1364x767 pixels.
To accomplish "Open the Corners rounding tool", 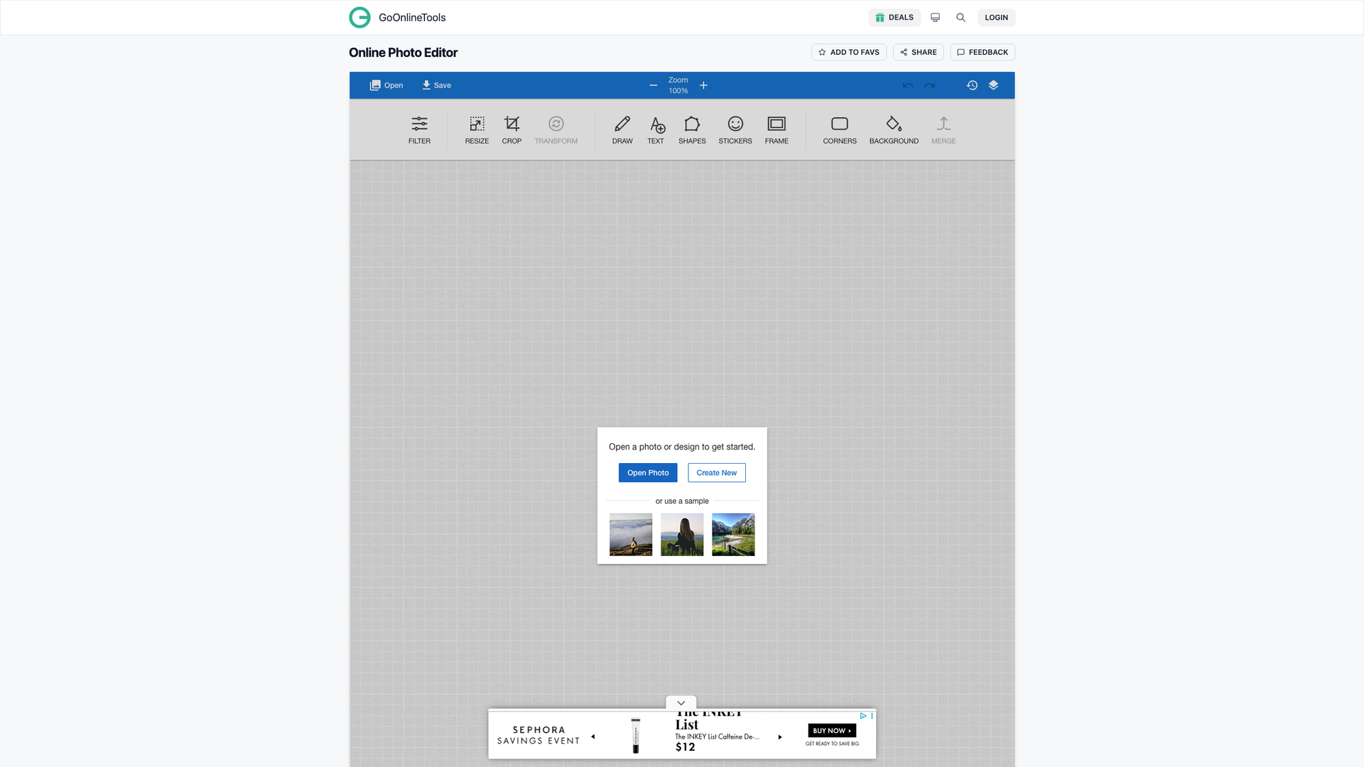I will (839, 129).
